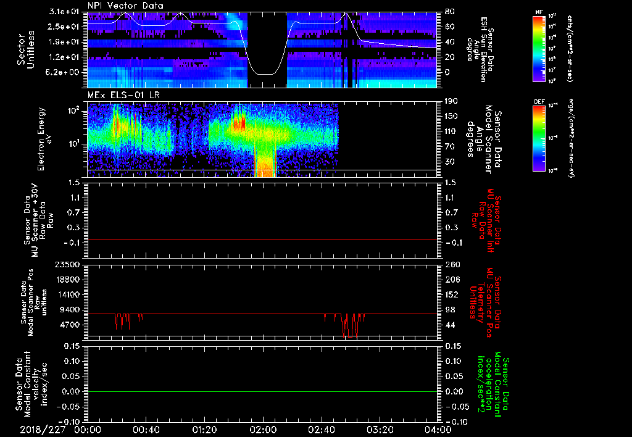Viewport: 632px width, 437px height.
Task: Click the 260 telemetry axis value
Action: coord(452,265)
